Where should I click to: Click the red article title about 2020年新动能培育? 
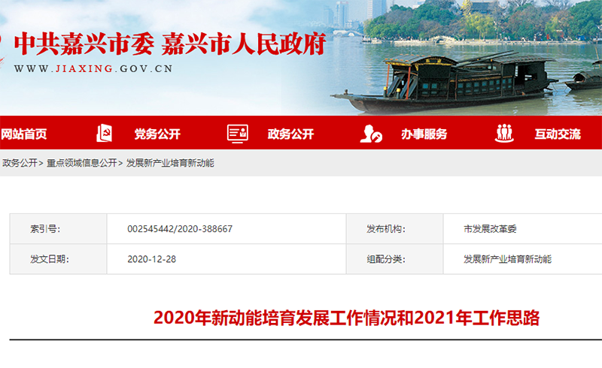pyautogui.click(x=347, y=318)
